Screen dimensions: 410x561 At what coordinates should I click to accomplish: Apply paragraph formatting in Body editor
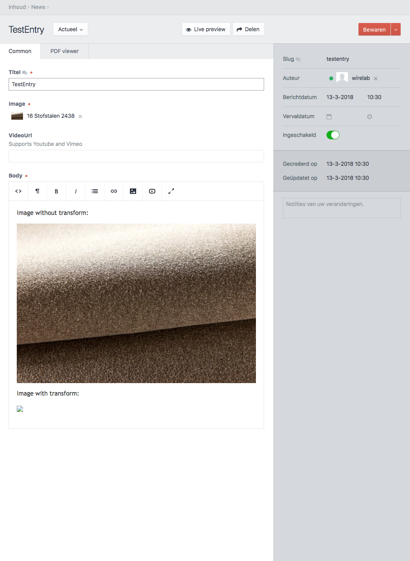coord(37,191)
